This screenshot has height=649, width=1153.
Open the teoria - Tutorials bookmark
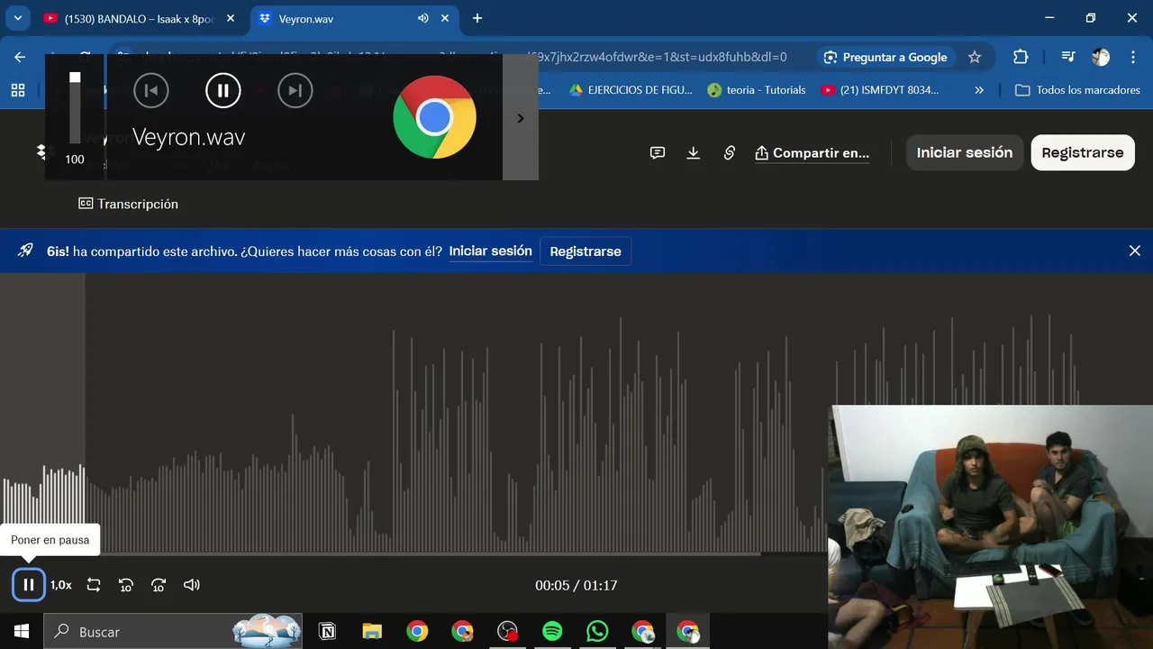tap(757, 90)
